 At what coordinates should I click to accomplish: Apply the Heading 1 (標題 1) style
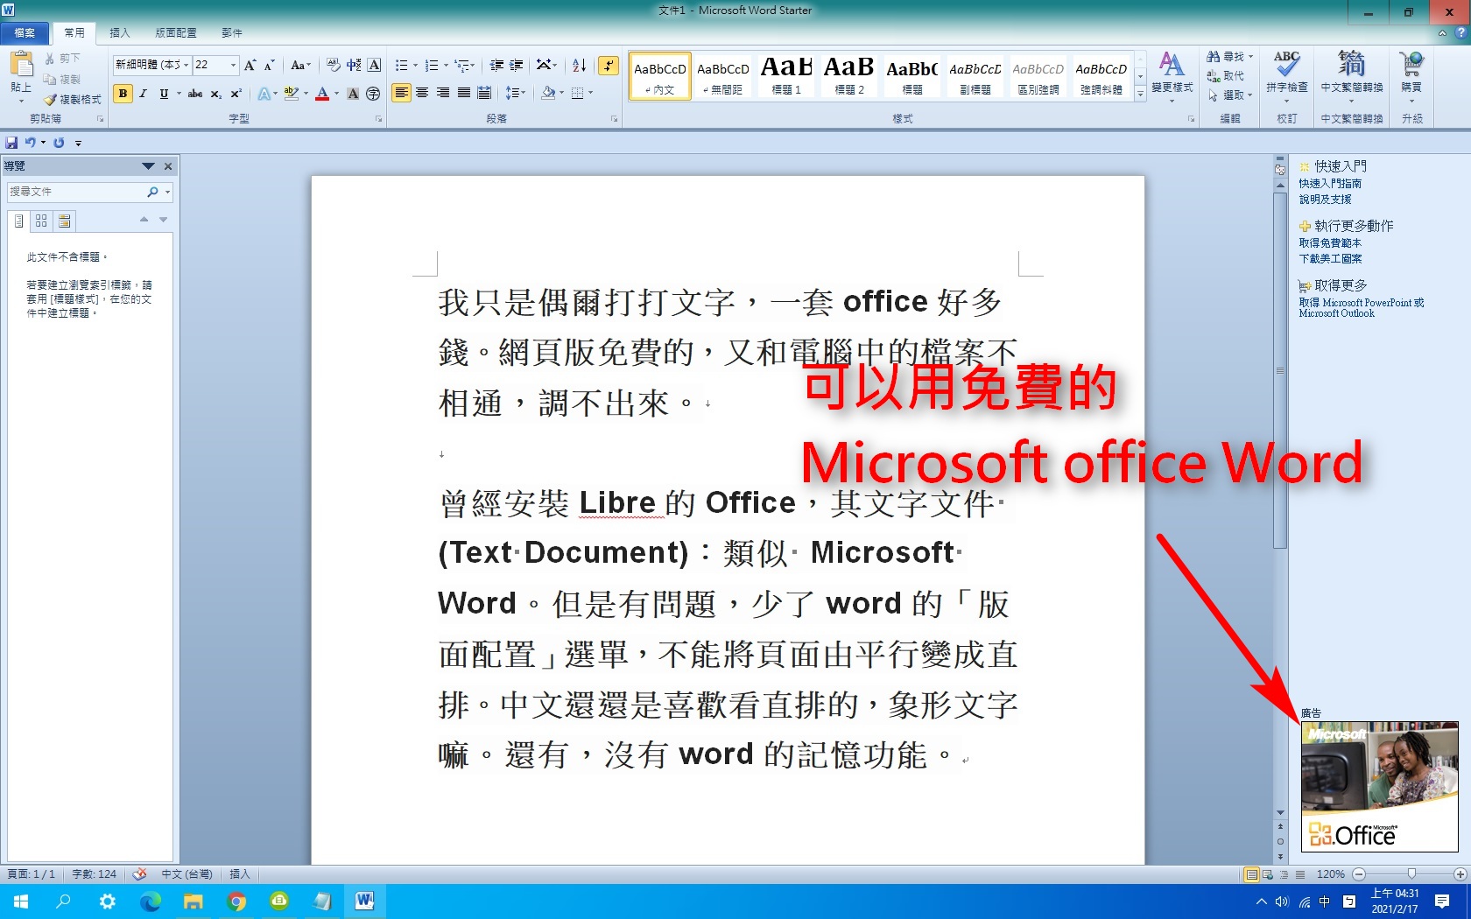point(786,75)
